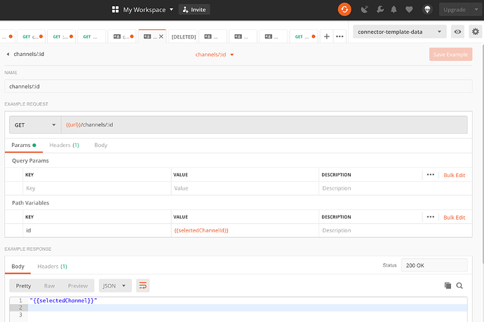This screenshot has width=484, height=322.
Task: Open a new tab with plus icon
Action: tap(327, 36)
